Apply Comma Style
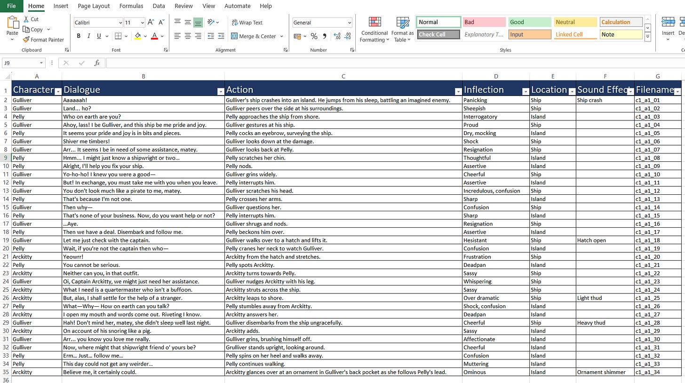Viewport: 685px width, 383px height. point(325,36)
